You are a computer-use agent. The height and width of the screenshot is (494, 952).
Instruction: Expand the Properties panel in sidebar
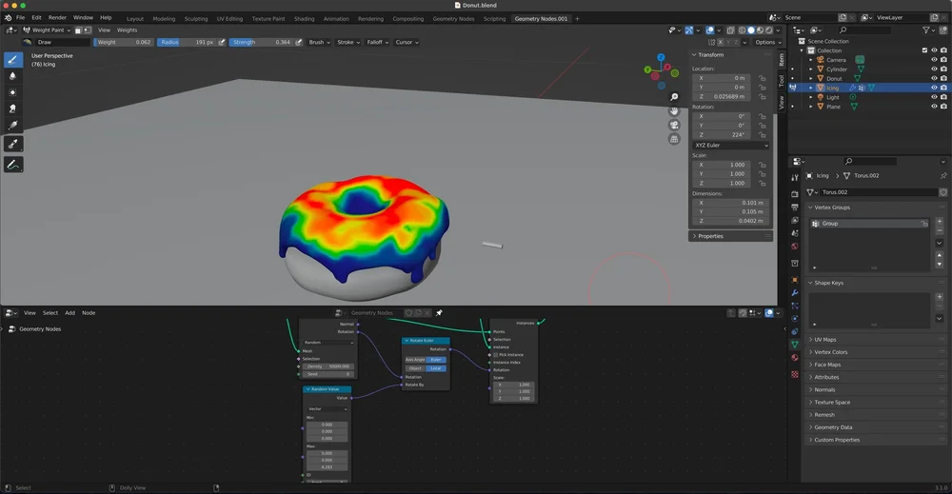click(x=730, y=236)
